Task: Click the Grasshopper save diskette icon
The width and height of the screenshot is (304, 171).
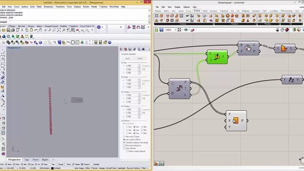Action: click(x=161, y=30)
